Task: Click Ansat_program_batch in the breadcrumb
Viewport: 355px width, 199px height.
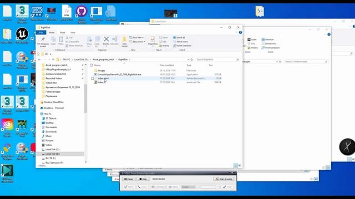Action: (x=103, y=60)
